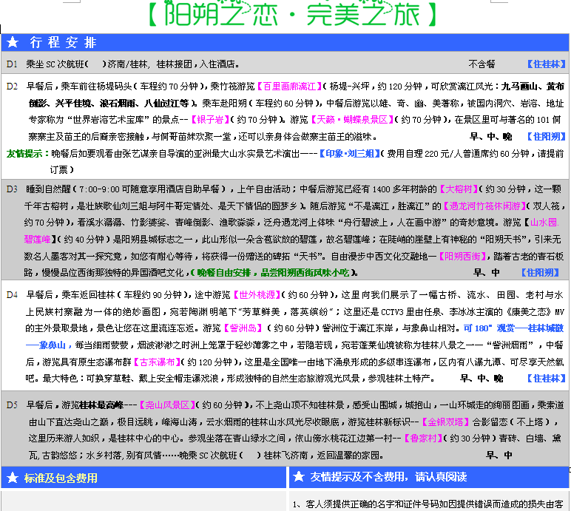This screenshot has width=571, height=511.
Task: Open the 【訾洲岛】 attraction link
Action: click(243, 328)
